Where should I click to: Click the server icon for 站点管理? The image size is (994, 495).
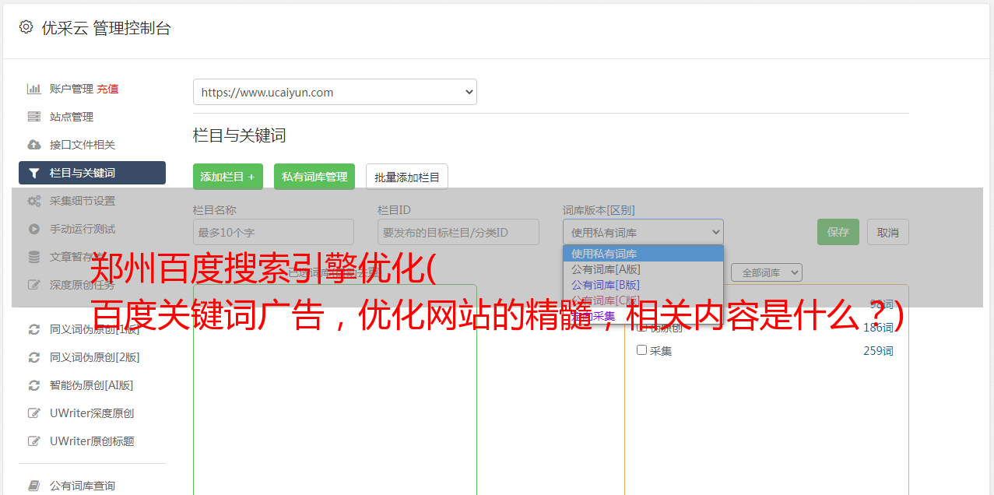point(34,117)
